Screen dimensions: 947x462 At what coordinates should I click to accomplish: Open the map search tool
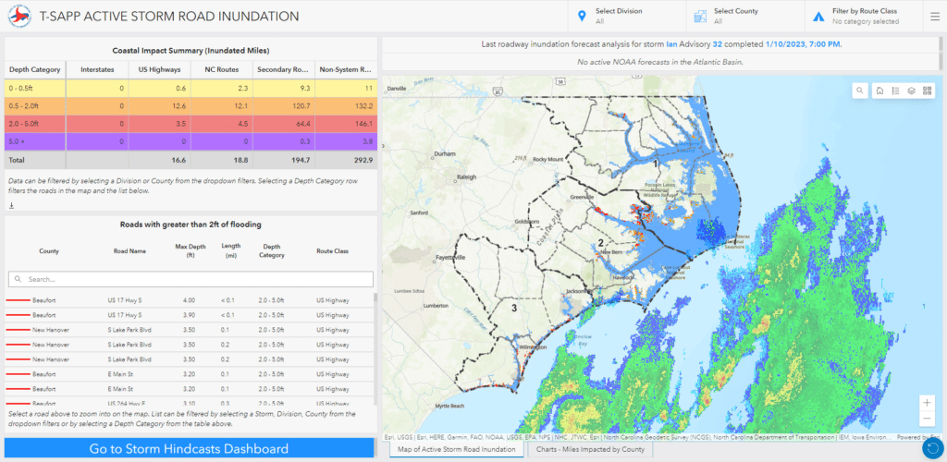click(860, 91)
